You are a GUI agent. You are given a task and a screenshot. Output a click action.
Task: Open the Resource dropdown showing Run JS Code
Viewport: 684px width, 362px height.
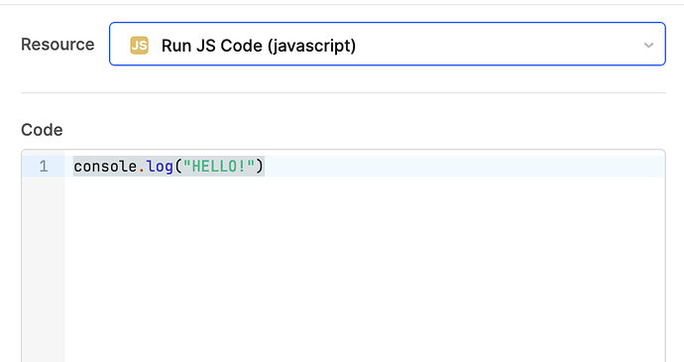[387, 44]
